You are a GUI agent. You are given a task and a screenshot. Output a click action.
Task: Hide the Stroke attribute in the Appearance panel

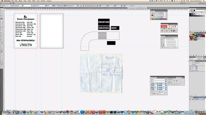pos(190,67)
